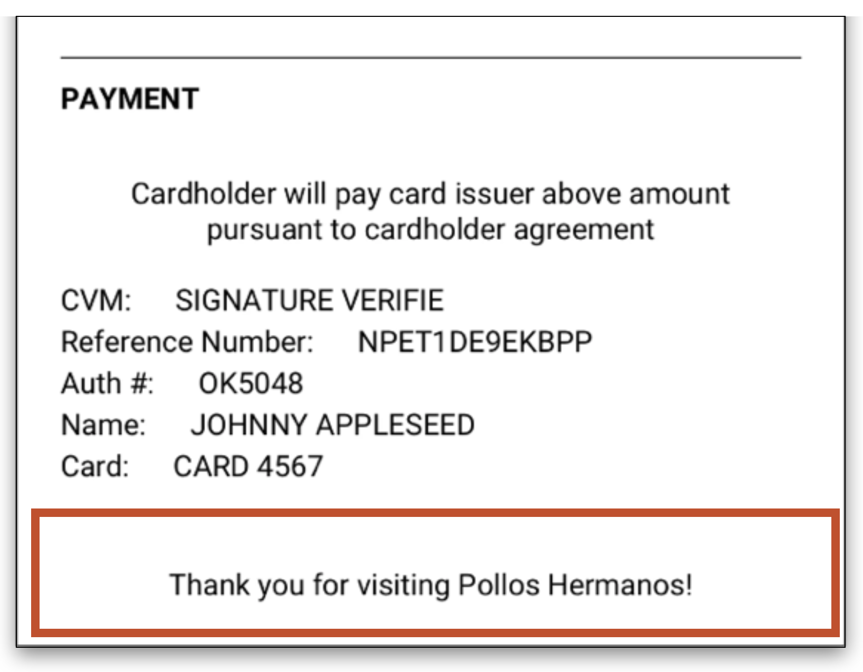Select the cardholder name JOHNNY APPLESEED
This screenshot has height=672, width=863.
(x=333, y=425)
